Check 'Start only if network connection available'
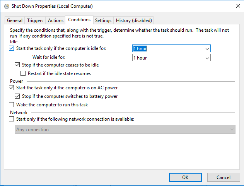 pyautogui.click(x=11, y=119)
